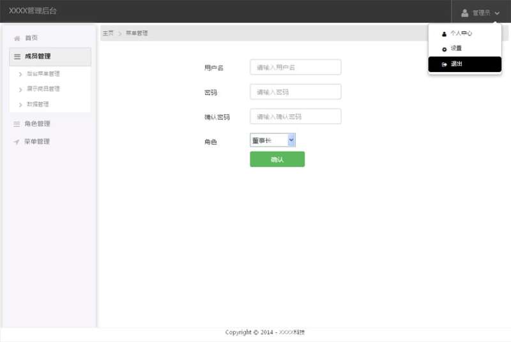Click the gear icon for 设置
511x342 pixels.
tap(444, 49)
